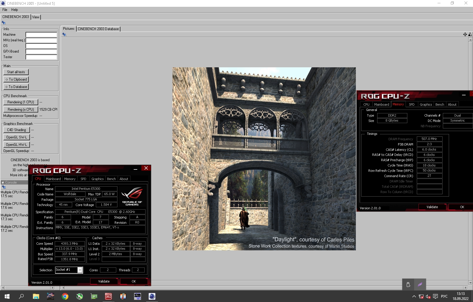
Task: Click Validate in CPU-Z CPU window
Action: (x=104, y=281)
